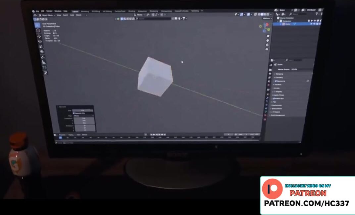
Task: Toggle the Freestyle checkbox
Action: (x=272, y=112)
